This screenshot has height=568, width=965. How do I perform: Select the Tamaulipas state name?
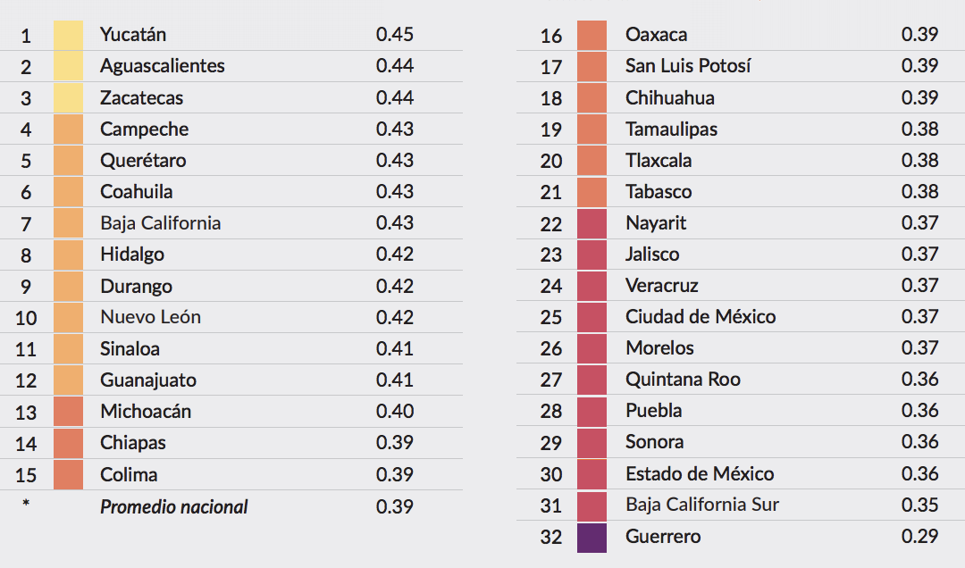pos(671,129)
